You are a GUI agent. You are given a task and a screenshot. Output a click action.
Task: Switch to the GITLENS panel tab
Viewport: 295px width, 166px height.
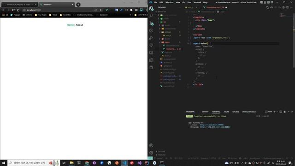tap(236, 112)
